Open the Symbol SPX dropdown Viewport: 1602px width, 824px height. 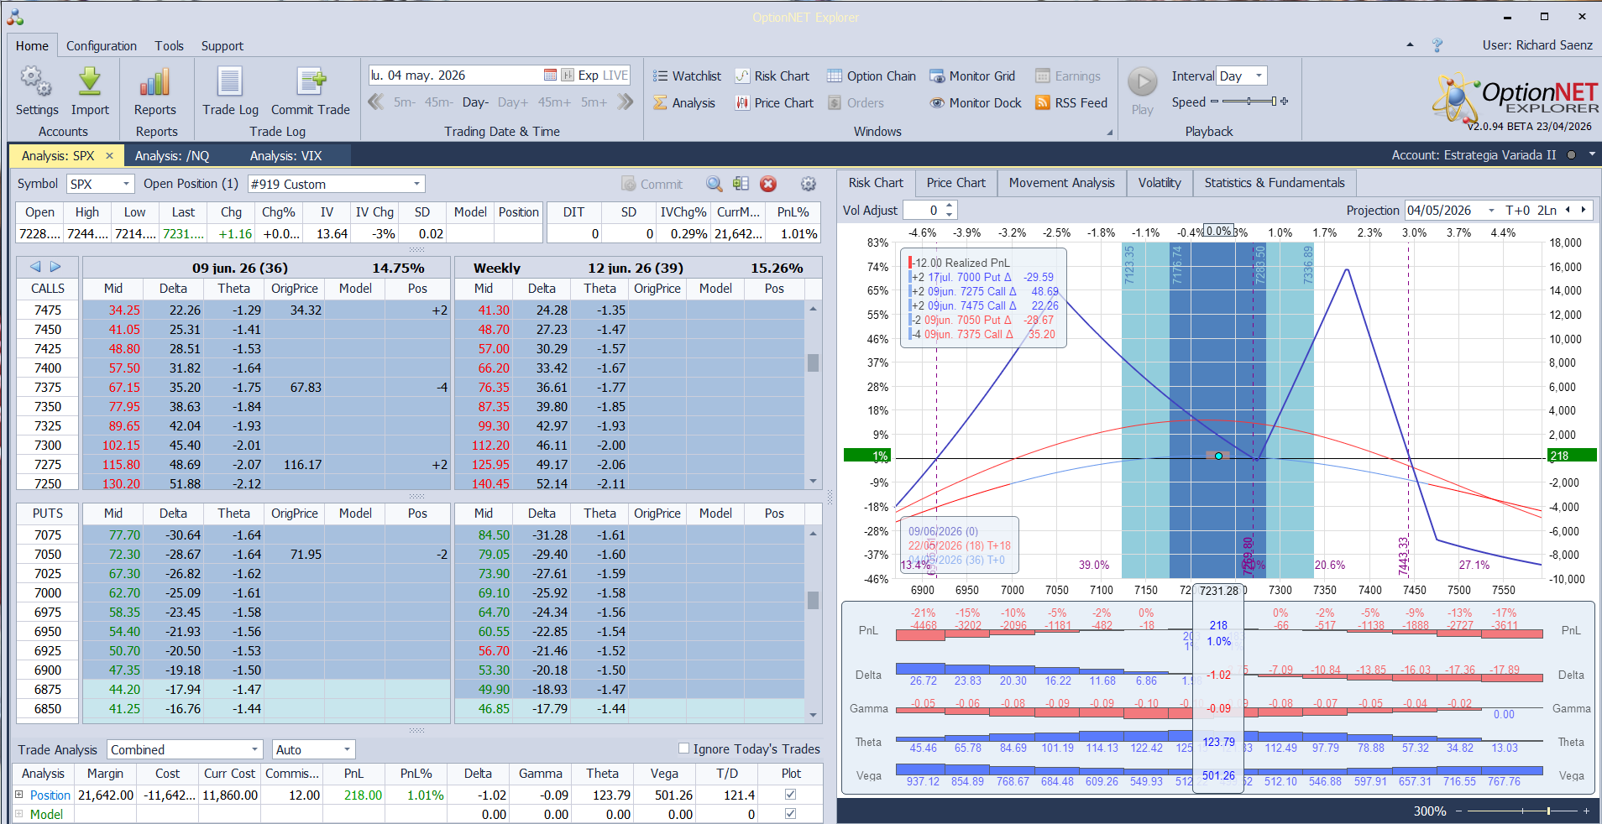pyautogui.click(x=127, y=184)
